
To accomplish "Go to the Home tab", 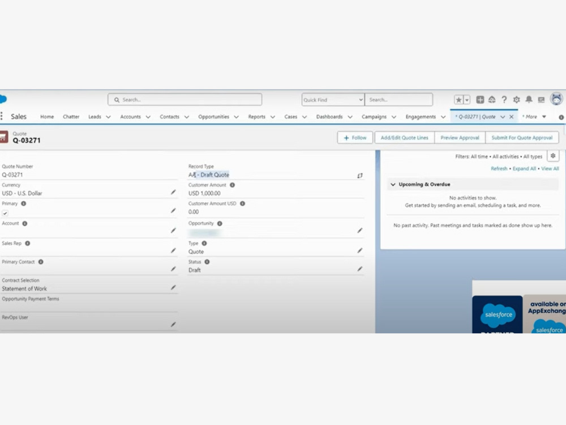I will (47, 117).
